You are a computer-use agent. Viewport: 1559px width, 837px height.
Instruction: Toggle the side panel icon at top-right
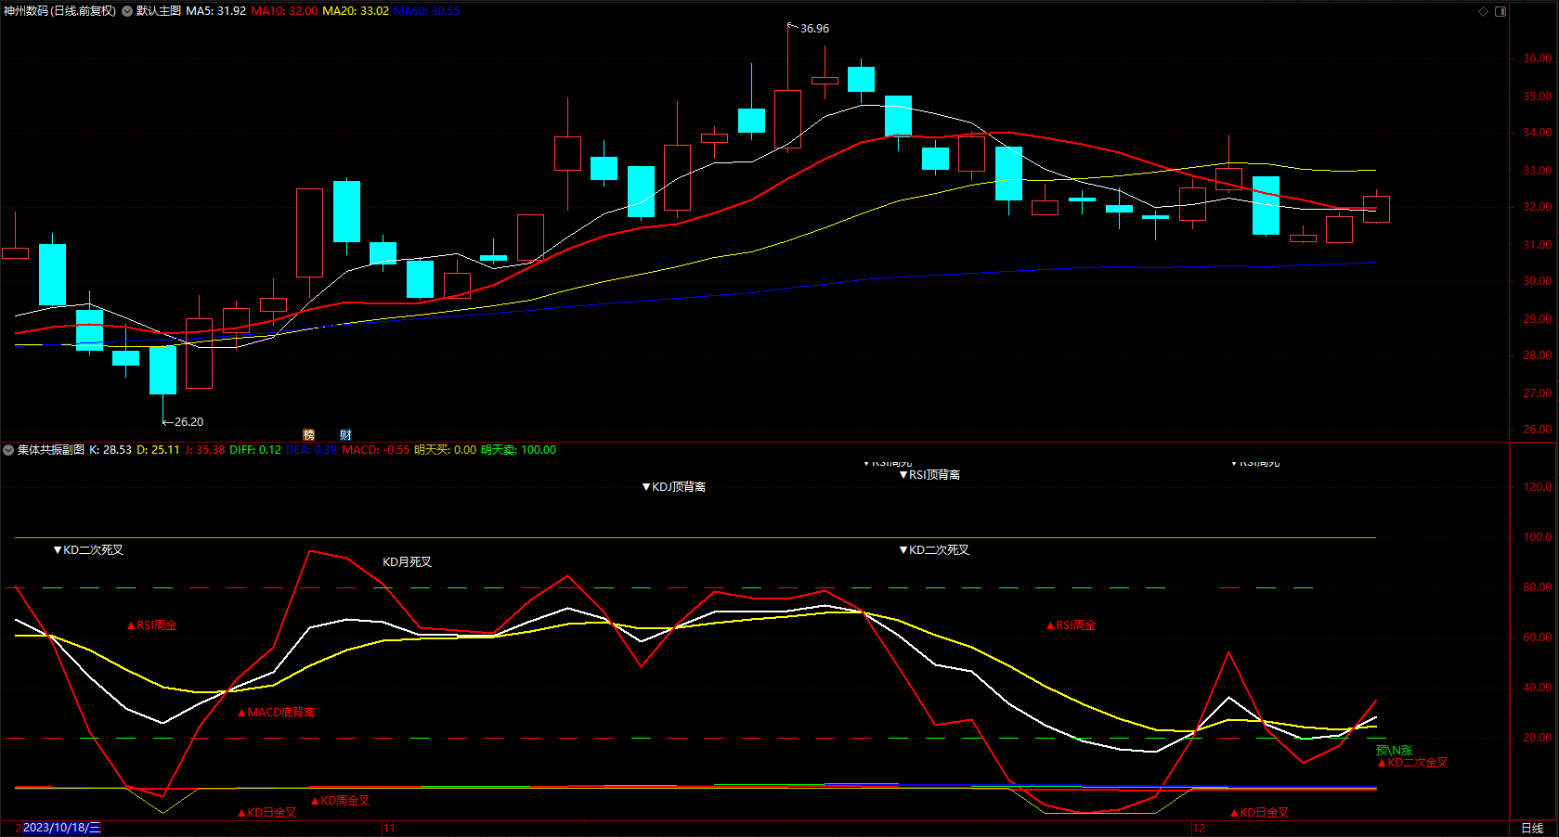pos(1501,11)
